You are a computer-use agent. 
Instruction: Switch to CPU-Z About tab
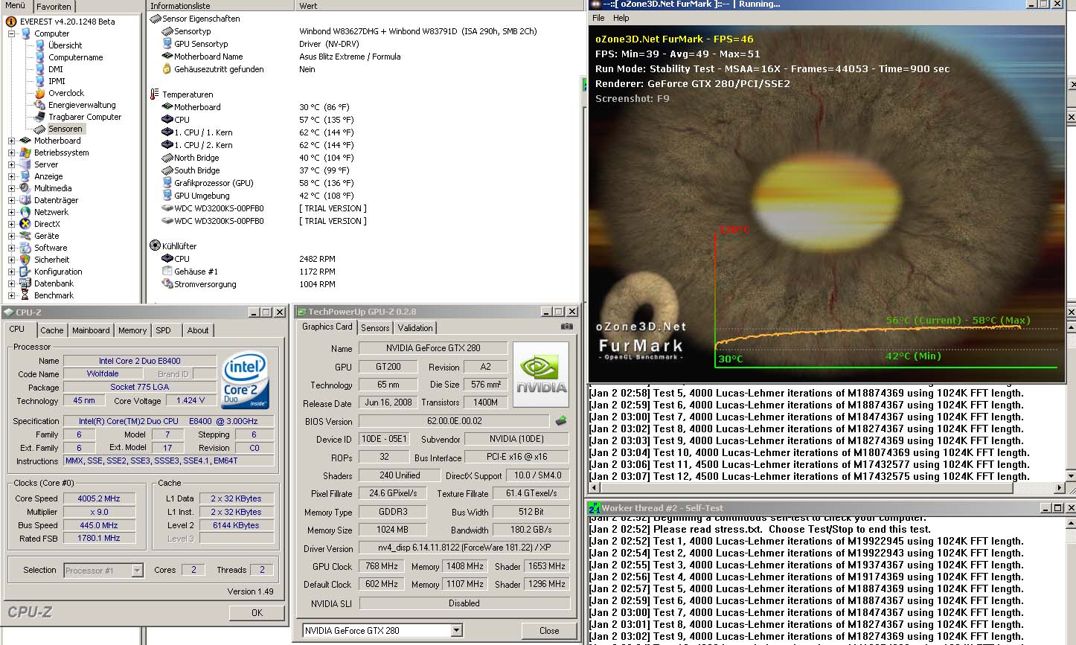pyautogui.click(x=198, y=330)
